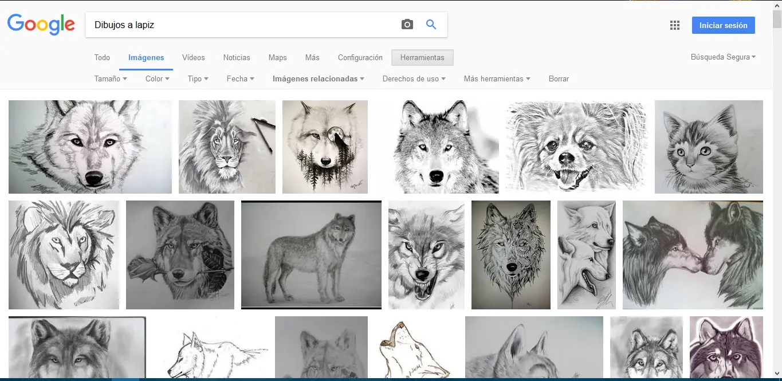Enable Búsqueda Segura filtering

coord(723,57)
